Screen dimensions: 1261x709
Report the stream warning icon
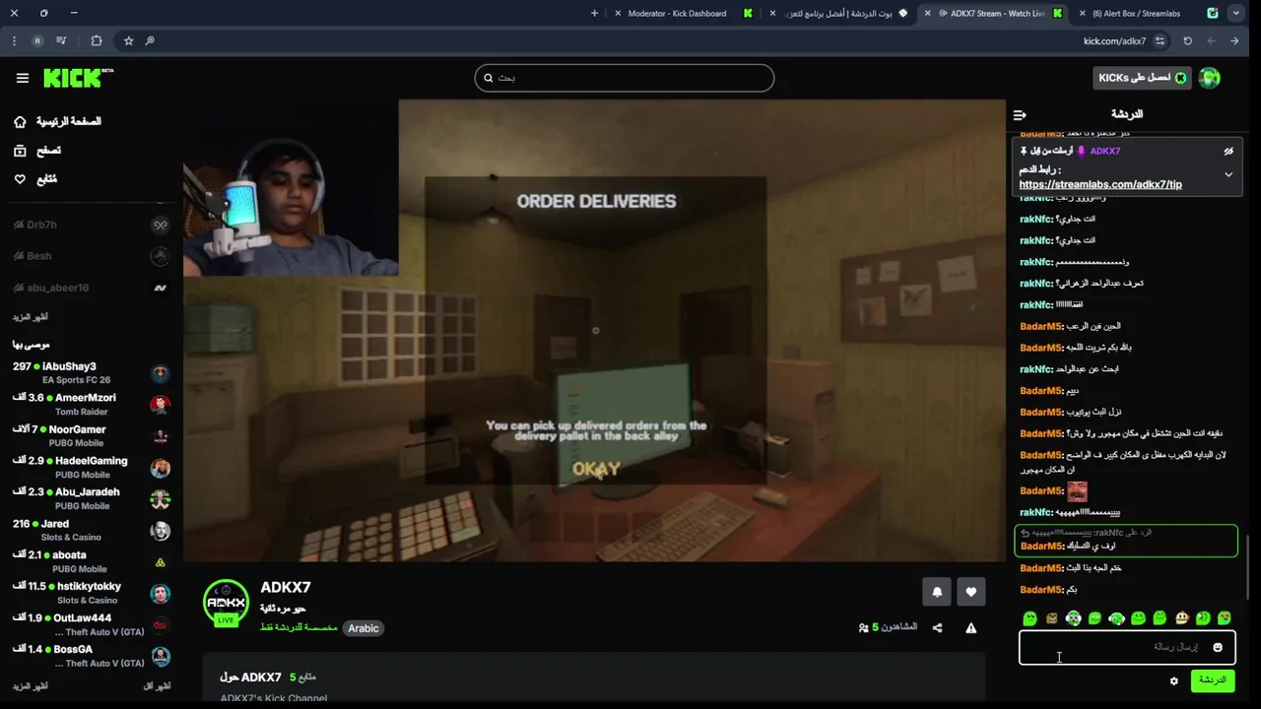click(970, 628)
